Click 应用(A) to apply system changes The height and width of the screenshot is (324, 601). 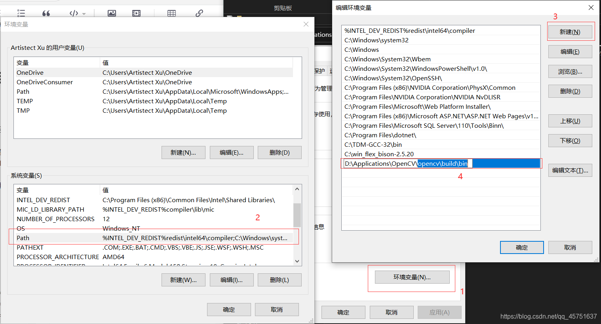pyautogui.click(x=439, y=312)
